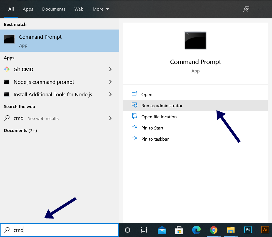Image resolution: width=272 pixels, height=237 pixels.
Task: Launch Google Chrome from the taskbar
Action: pyautogui.click(x=213, y=230)
